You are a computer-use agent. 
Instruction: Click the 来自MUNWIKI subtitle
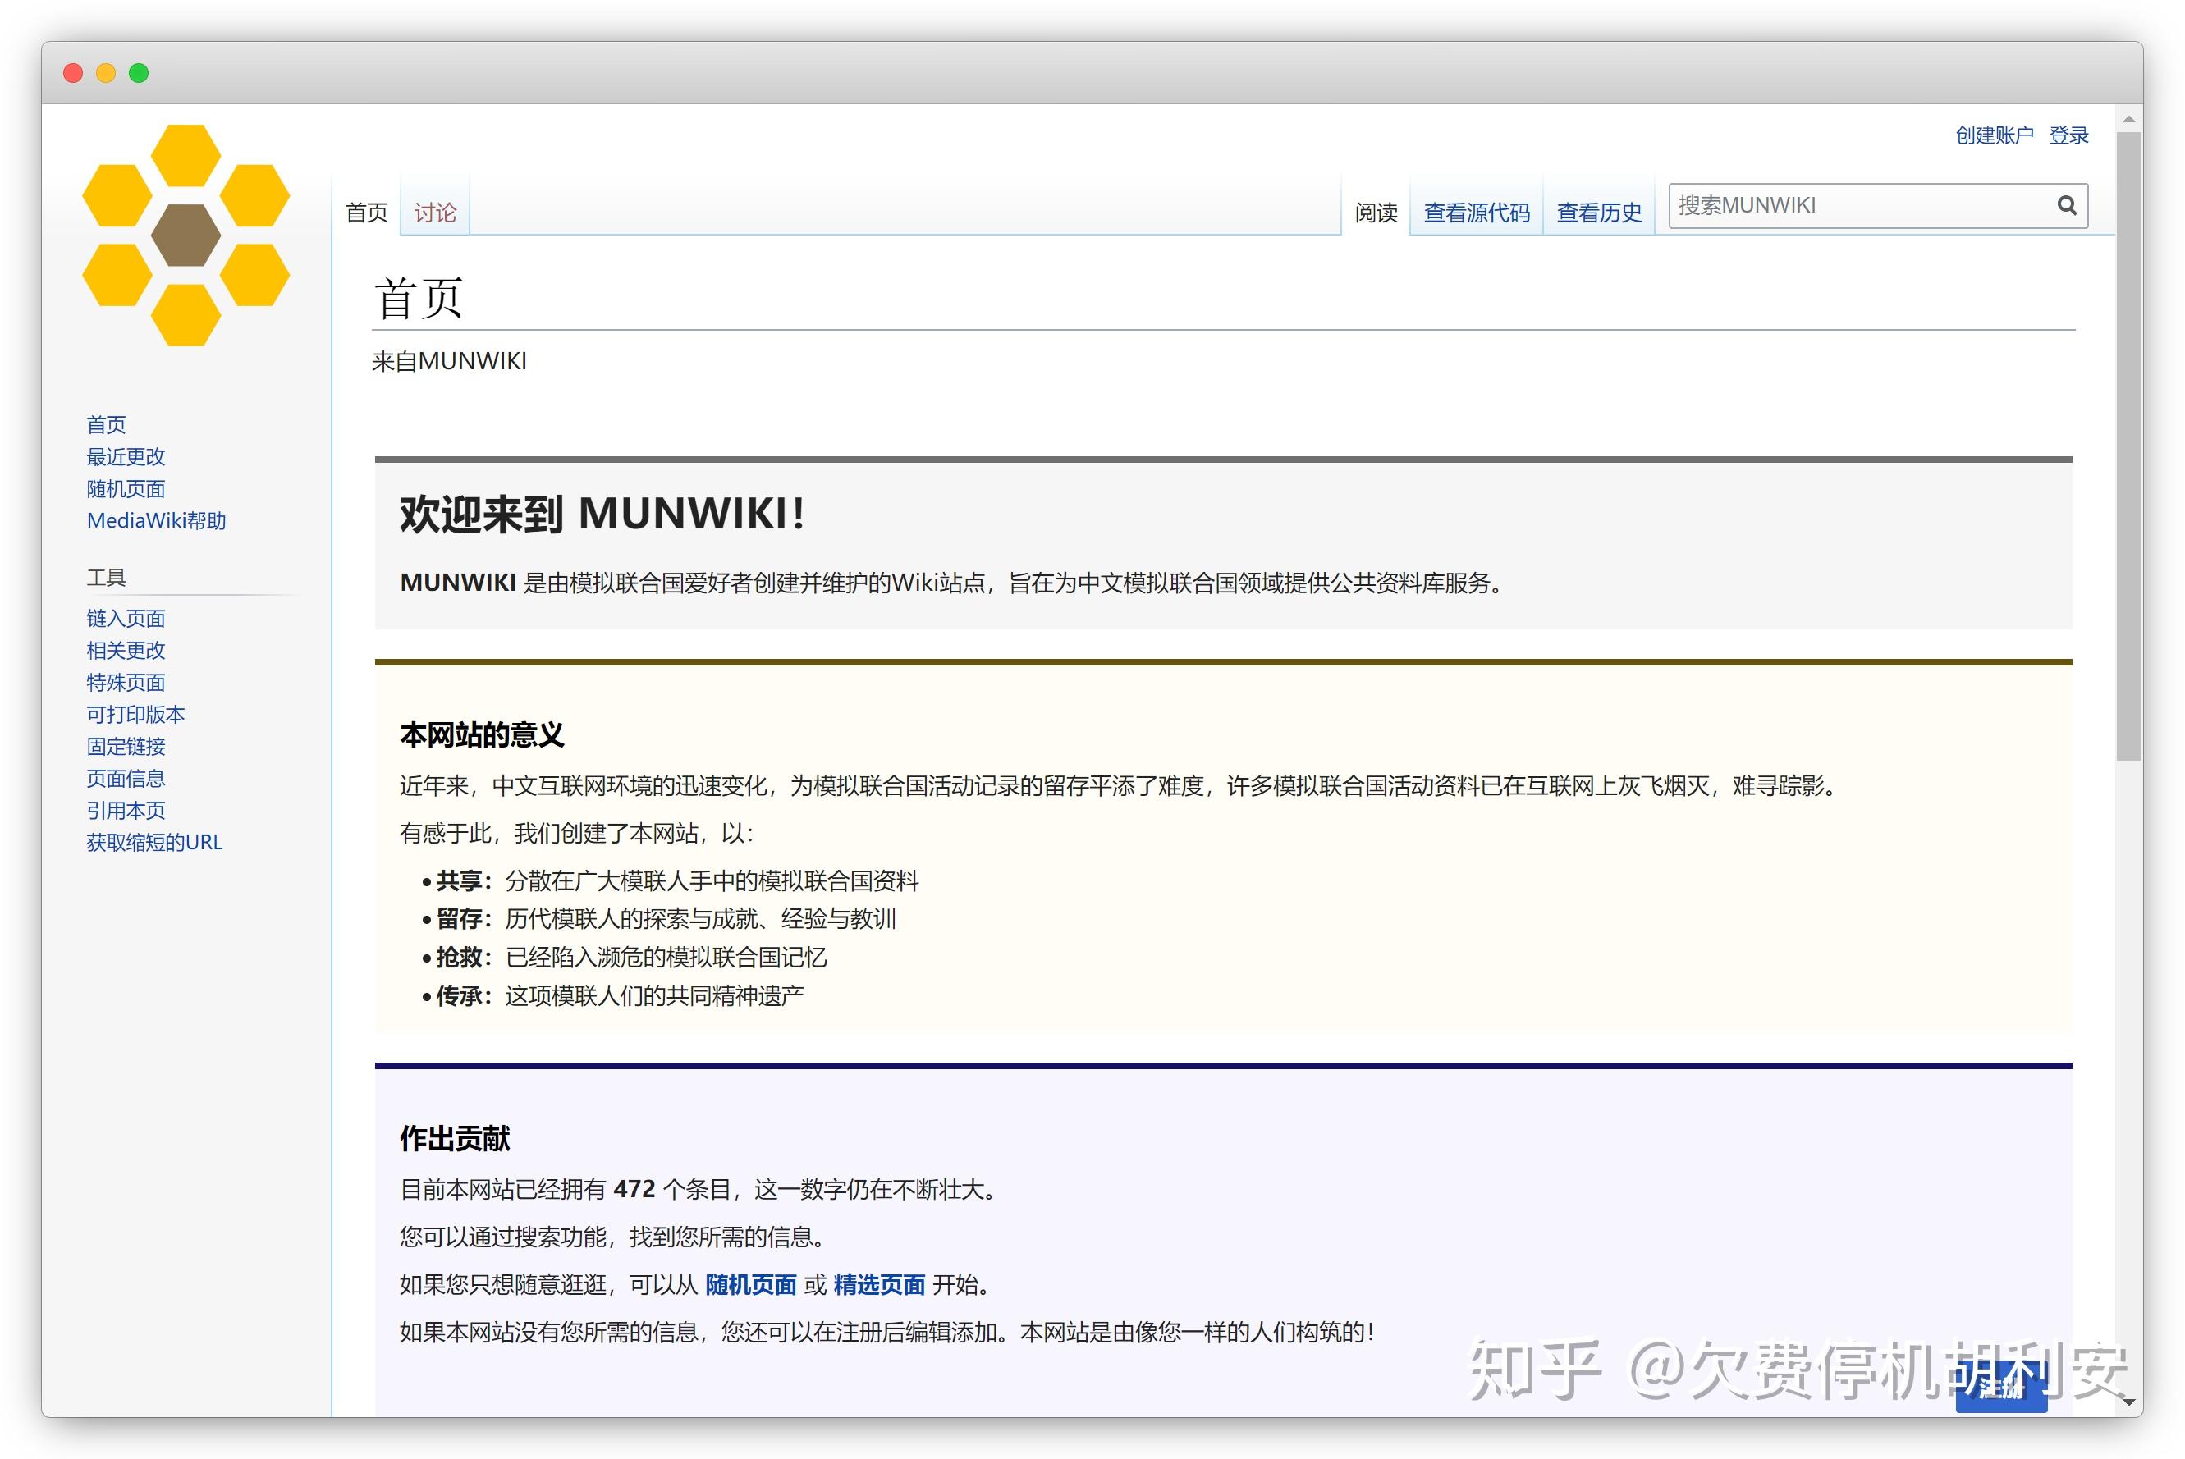tap(450, 361)
